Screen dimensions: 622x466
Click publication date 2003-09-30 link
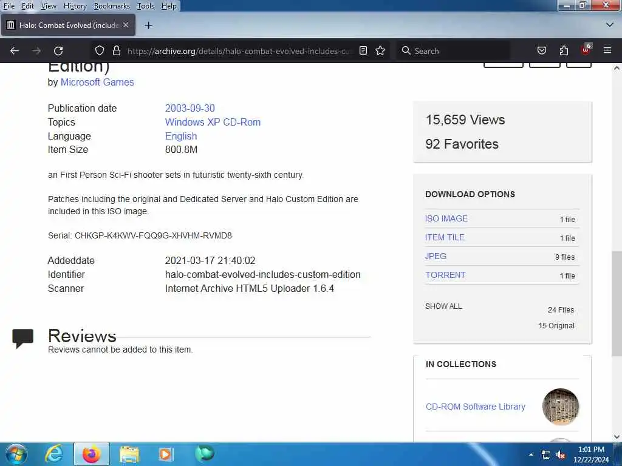point(190,108)
